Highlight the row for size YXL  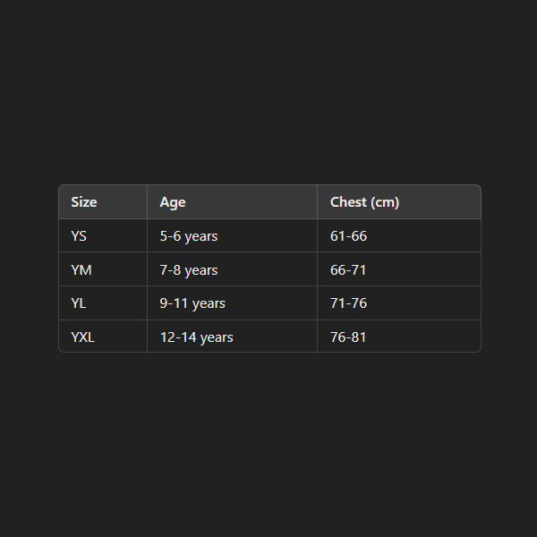coord(268,337)
